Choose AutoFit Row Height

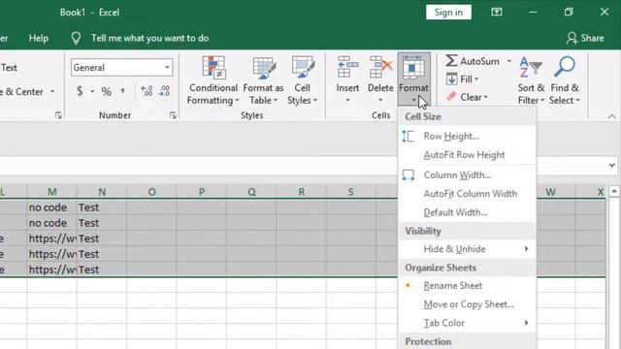tap(467, 155)
